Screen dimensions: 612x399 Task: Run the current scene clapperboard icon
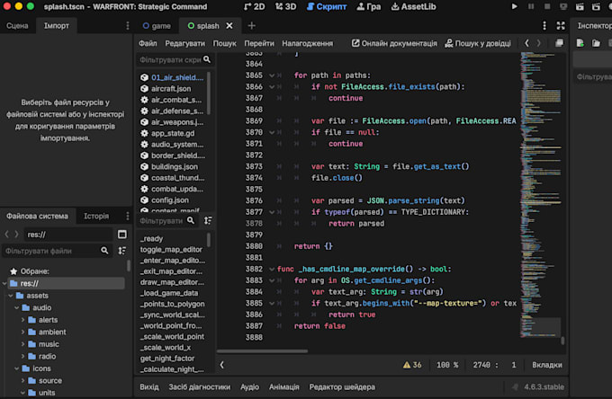tap(580, 6)
